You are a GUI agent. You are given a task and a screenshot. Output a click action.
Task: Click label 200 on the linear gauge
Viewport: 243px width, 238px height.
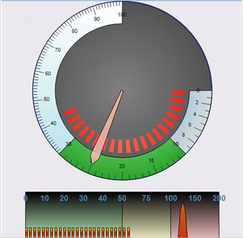coord(219,198)
